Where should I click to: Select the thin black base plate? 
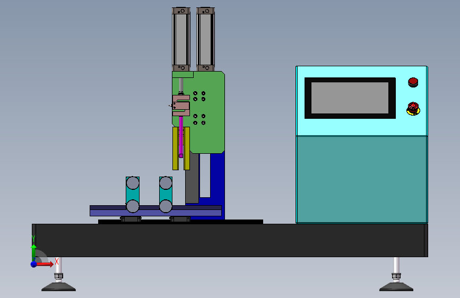tap(180, 222)
